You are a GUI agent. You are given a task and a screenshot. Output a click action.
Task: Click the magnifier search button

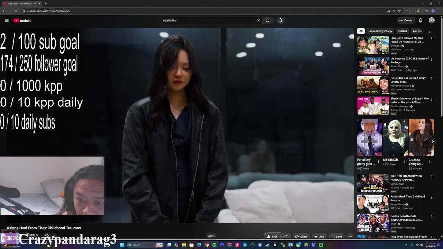pyautogui.click(x=268, y=20)
